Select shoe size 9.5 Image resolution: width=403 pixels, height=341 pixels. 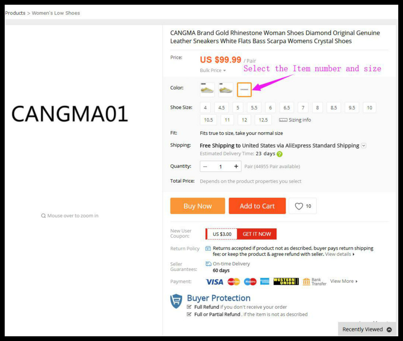click(352, 108)
